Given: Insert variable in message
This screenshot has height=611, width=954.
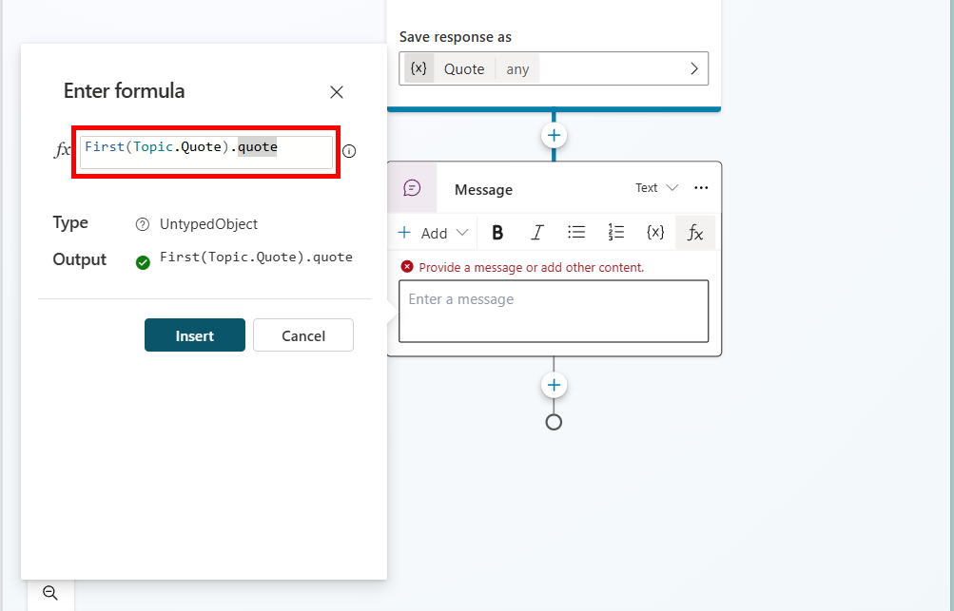Looking at the screenshot, I should pos(655,232).
